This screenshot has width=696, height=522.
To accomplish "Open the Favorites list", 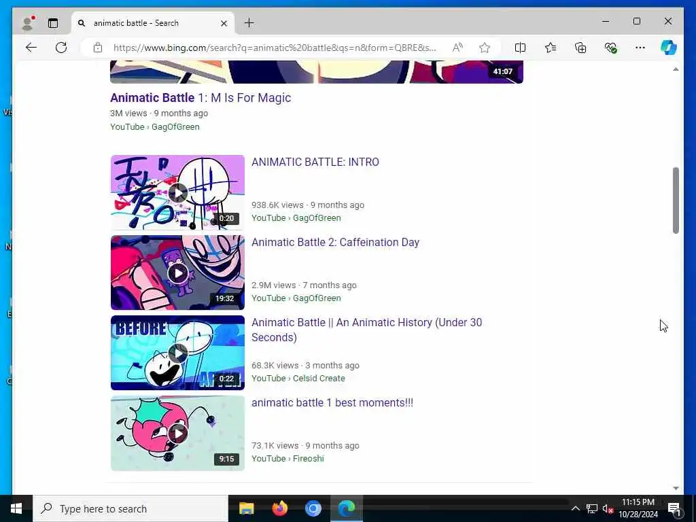I will click(x=551, y=48).
